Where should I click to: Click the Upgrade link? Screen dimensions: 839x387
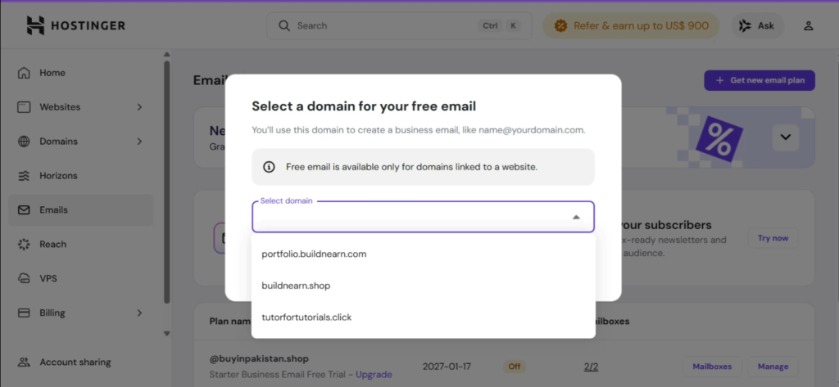(373, 375)
